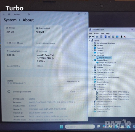
Task: Click the Settings back arrow
Action: tap(4, 14)
